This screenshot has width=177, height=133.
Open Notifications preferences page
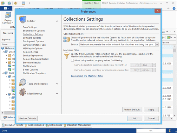29,66
